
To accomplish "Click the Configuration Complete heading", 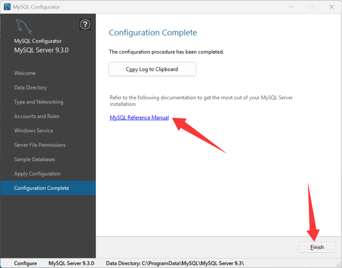I will tap(153, 32).
